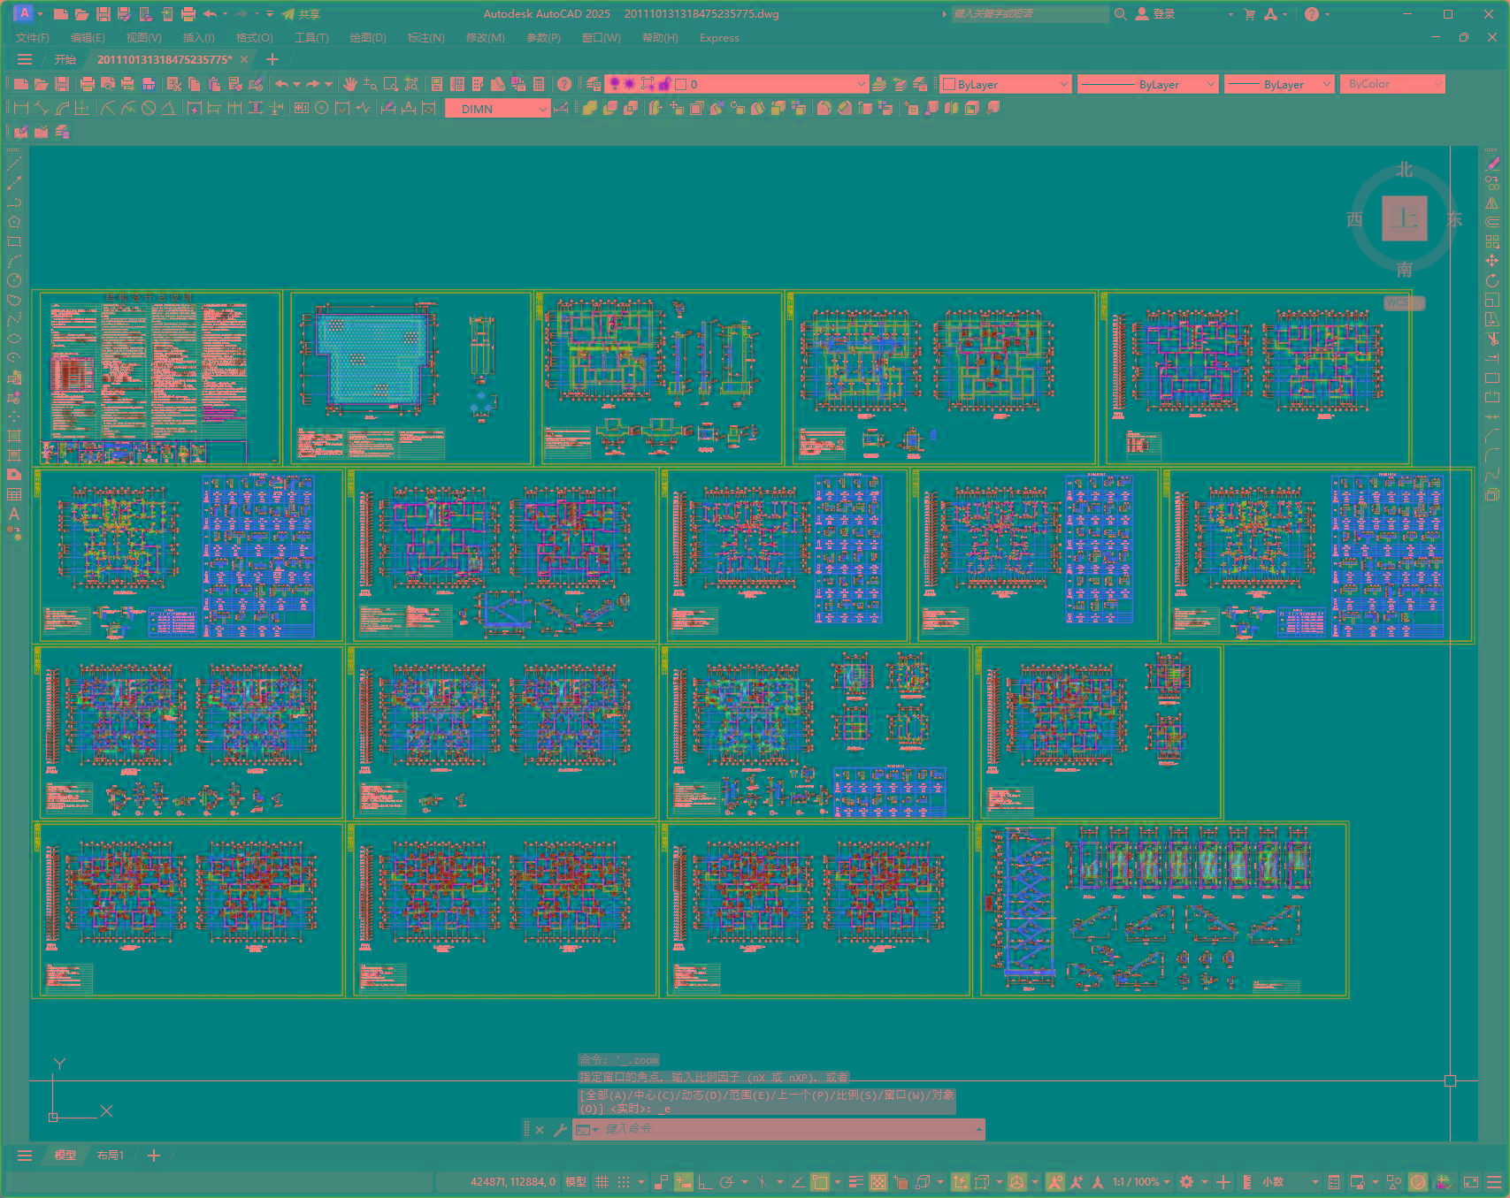
Task: Toggle transparency display in status bar
Action: point(878,1182)
